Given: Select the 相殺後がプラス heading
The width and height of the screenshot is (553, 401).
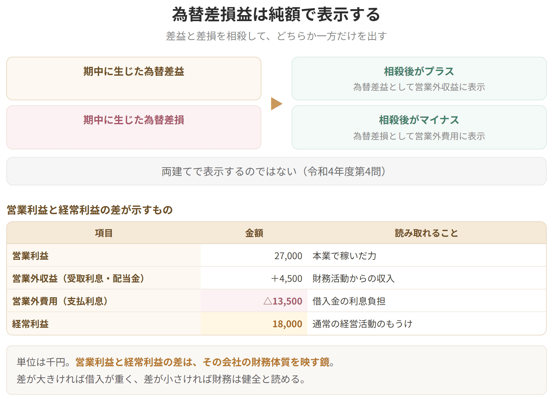Looking at the screenshot, I should (x=419, y=72).
